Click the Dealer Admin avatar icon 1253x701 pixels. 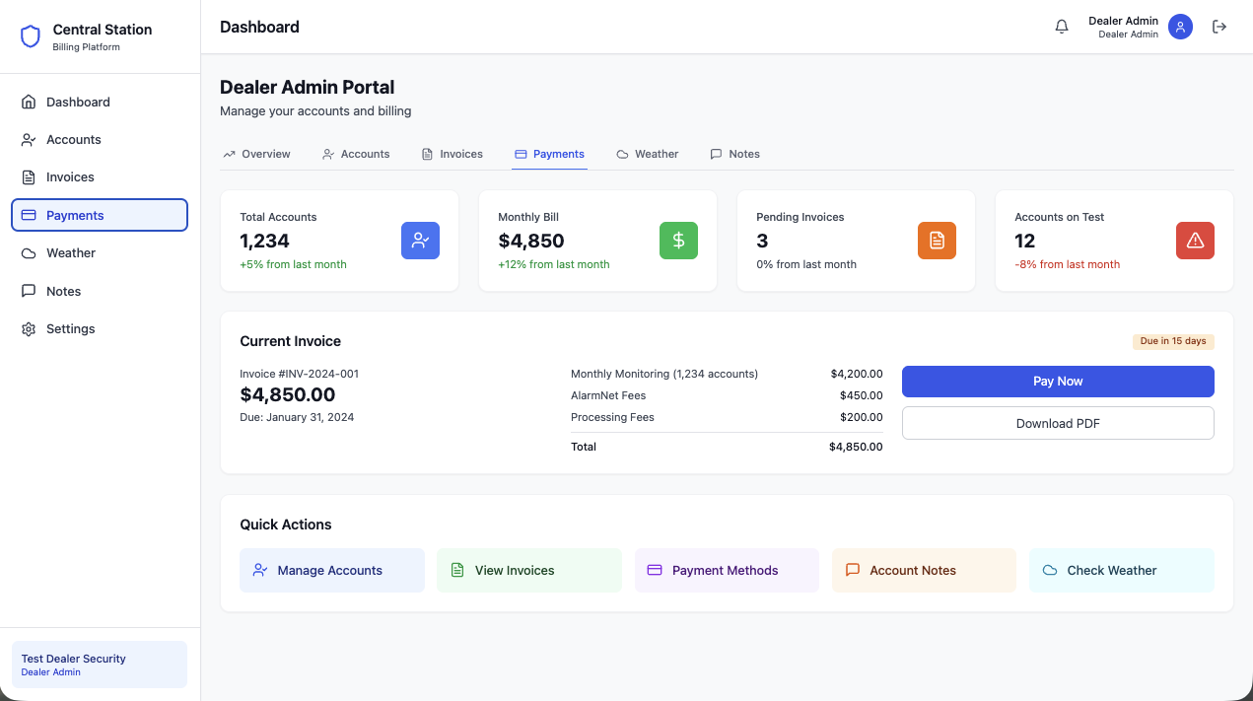(1181, 27)
